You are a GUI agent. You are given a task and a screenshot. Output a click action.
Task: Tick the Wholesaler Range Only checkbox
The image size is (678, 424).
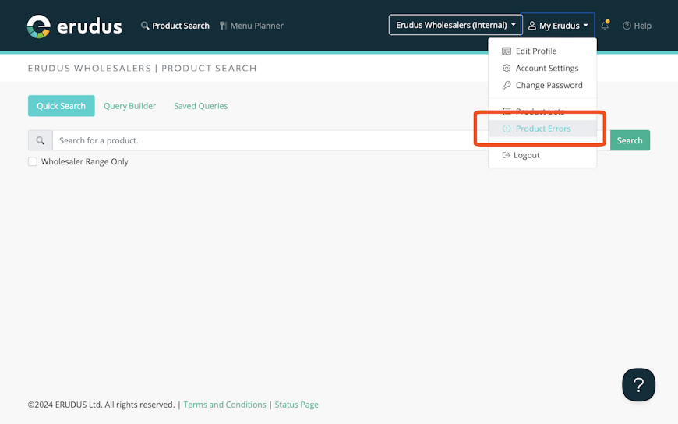coord(33,162)
